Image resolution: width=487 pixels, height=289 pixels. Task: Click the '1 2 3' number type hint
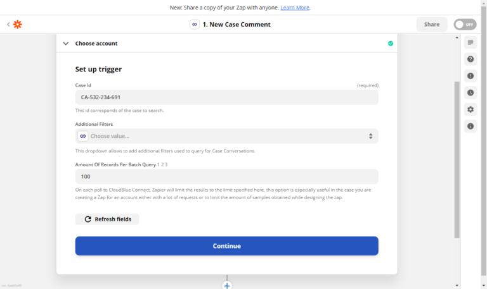pyautogui.click(x=162, y=164)
